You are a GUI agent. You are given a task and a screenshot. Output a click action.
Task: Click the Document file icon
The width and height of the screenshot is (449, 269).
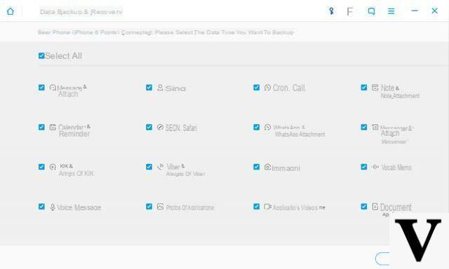[x=375, y=207]
